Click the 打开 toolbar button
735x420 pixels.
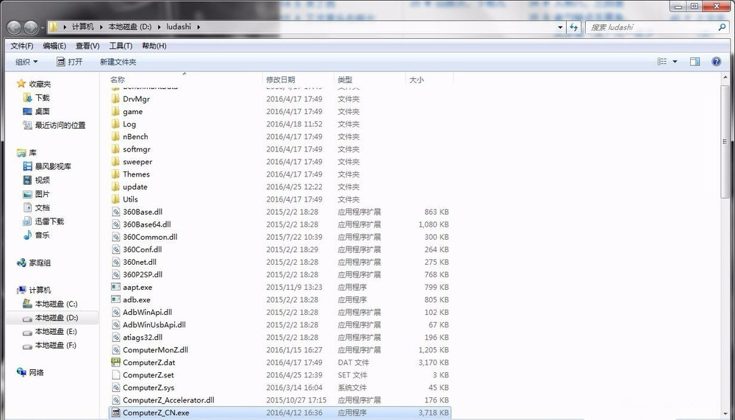click(69, 62)
